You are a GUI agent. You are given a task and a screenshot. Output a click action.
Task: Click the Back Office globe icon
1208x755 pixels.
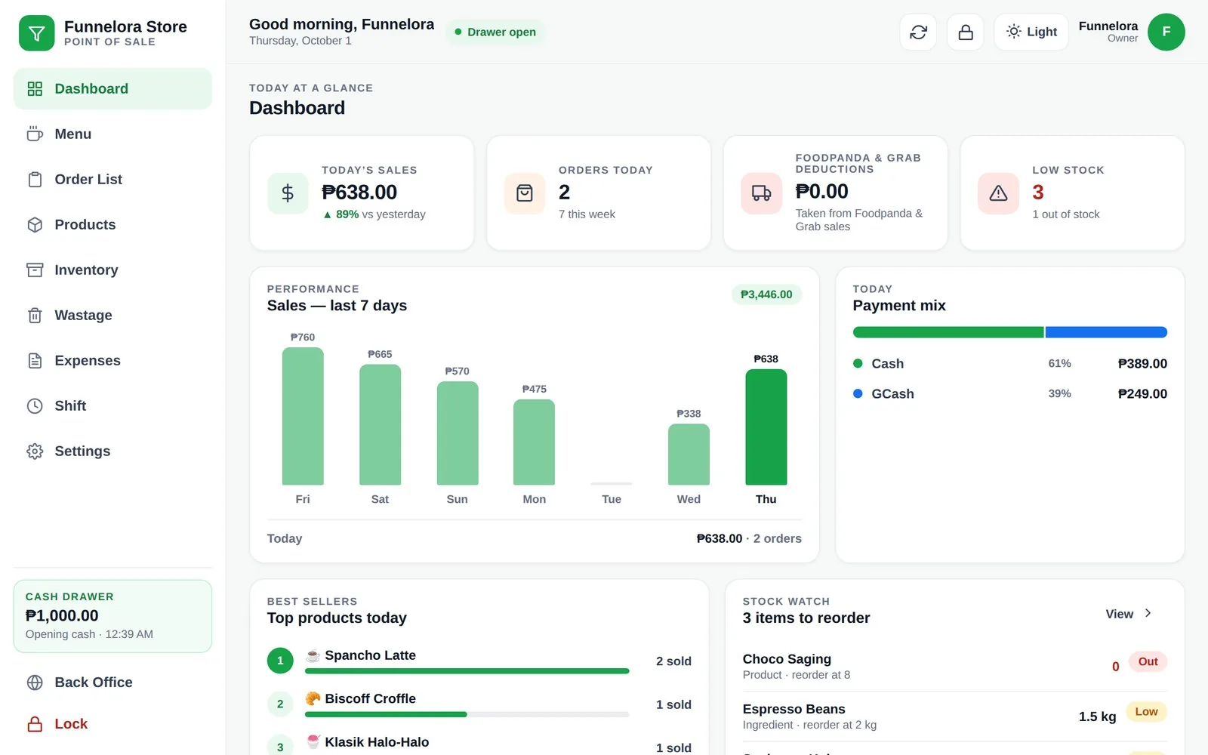click(35, 683)
